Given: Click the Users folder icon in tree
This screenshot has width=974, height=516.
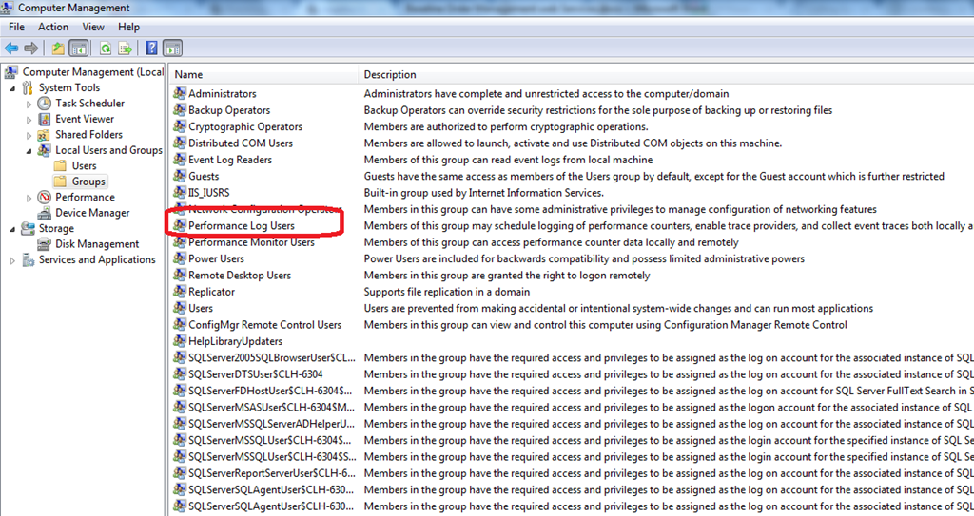Looking at the screenshot, I should [x=60, y=165].
